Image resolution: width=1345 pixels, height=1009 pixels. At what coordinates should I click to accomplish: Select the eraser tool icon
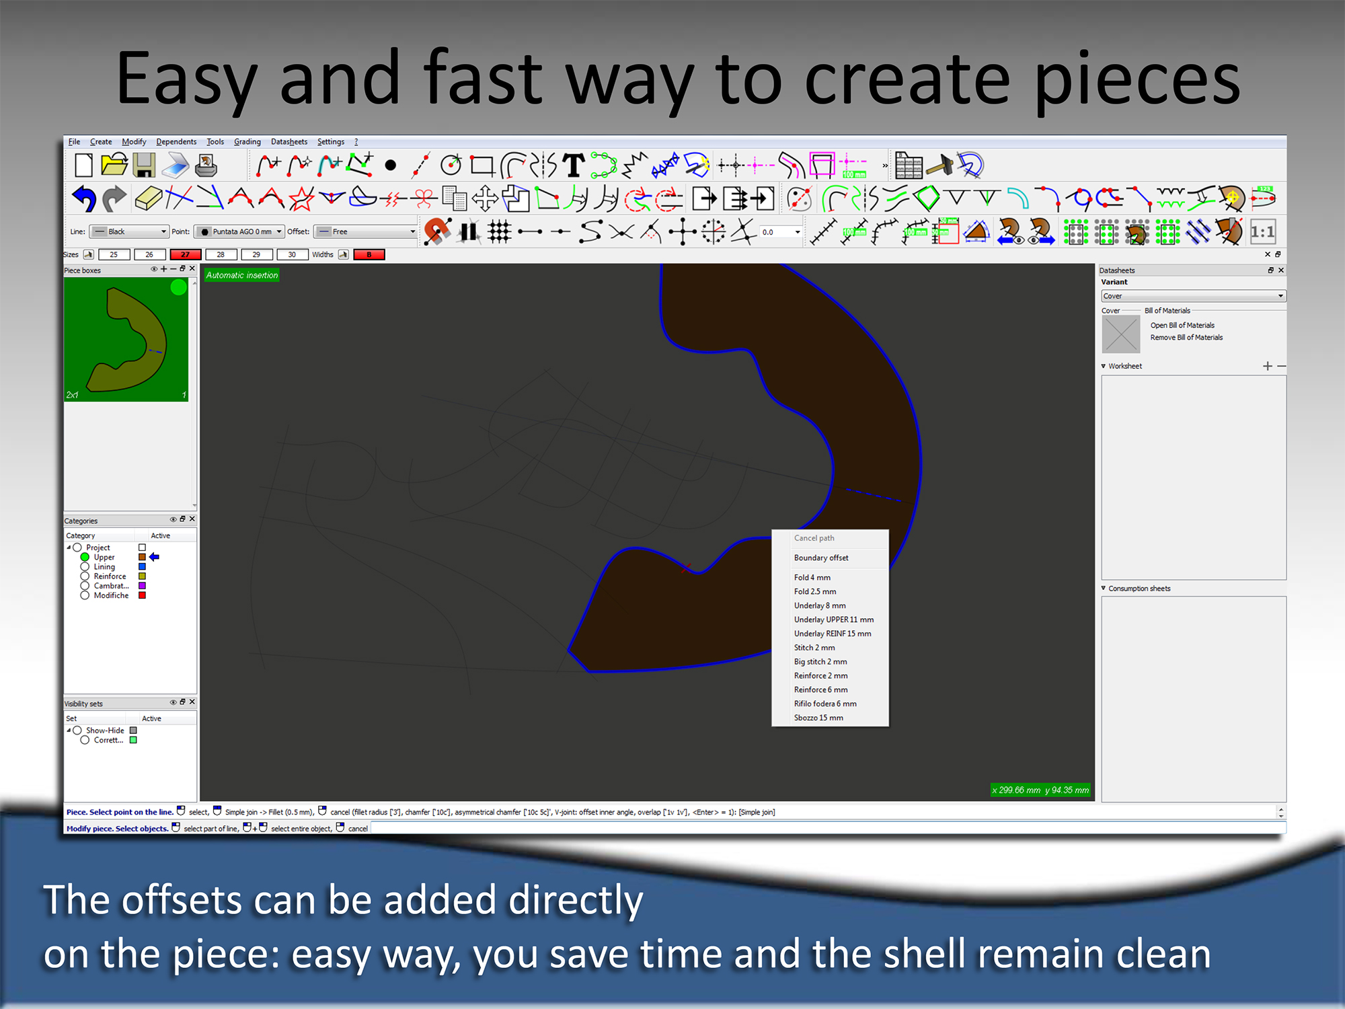tap(148, 198)
